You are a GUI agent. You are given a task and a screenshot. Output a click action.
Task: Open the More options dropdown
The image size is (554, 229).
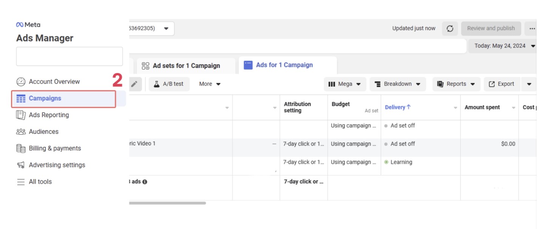[x=209, y=84]
